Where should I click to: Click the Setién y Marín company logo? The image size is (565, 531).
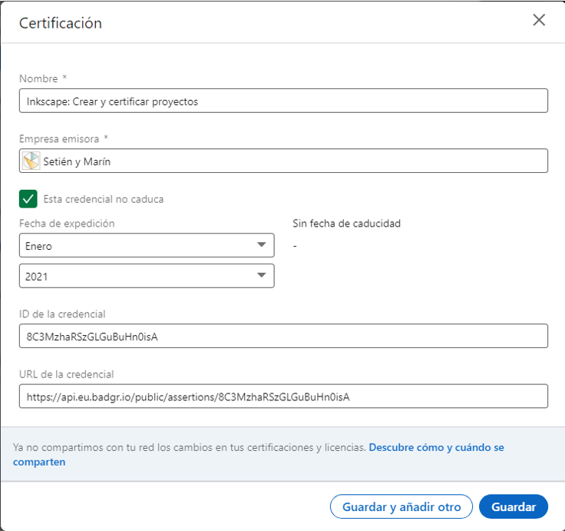pyautogui.click(x=31, y=161)
